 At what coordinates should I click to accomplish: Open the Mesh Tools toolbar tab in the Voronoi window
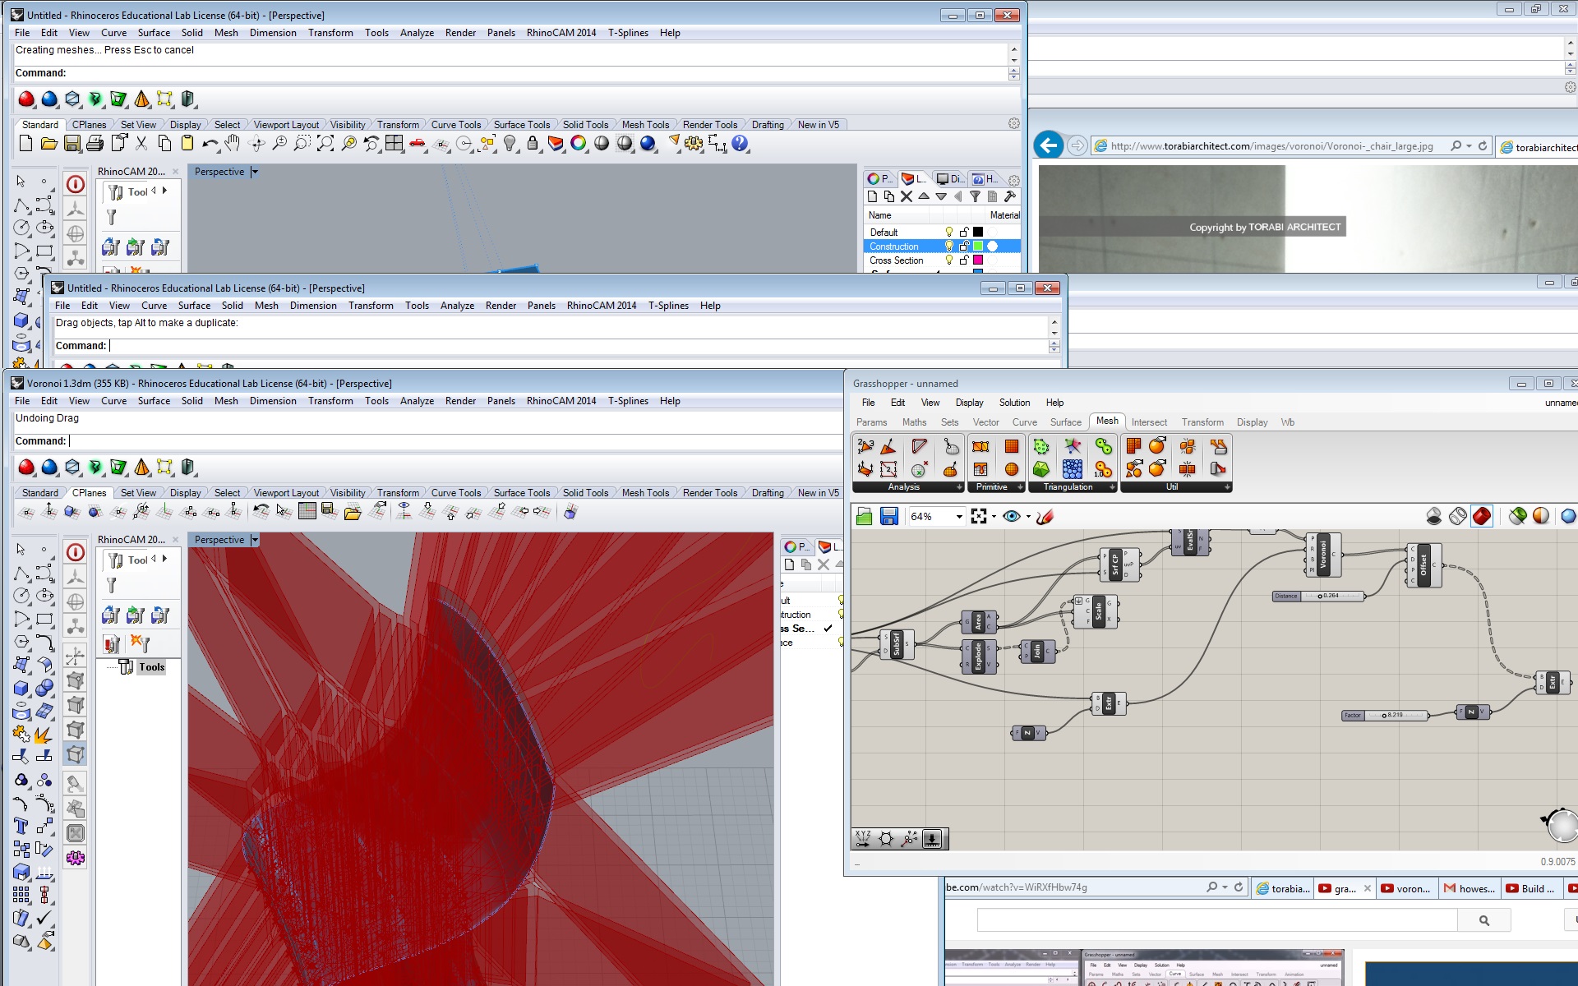[644, 493]
